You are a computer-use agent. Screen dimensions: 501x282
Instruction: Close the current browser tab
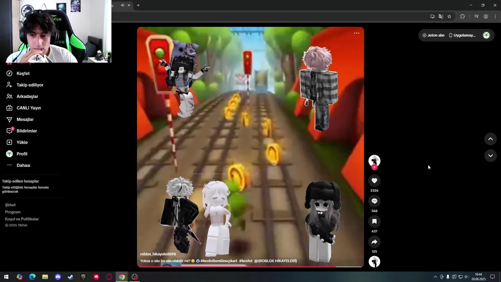pos(129,5)
